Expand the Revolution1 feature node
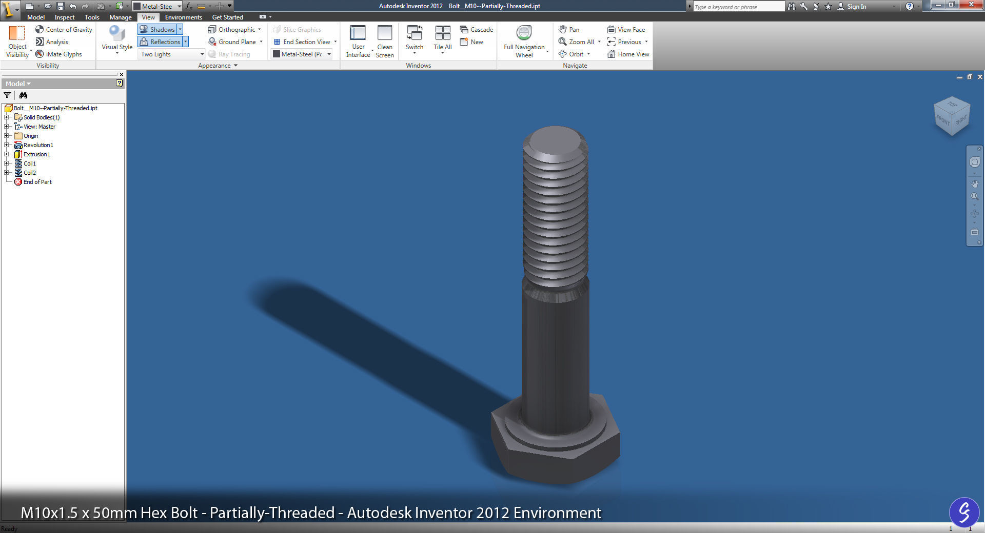Viewport: 985px width, 533px height. coord(7,145)
